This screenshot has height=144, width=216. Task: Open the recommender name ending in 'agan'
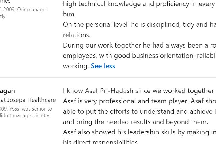coord(7,91)
